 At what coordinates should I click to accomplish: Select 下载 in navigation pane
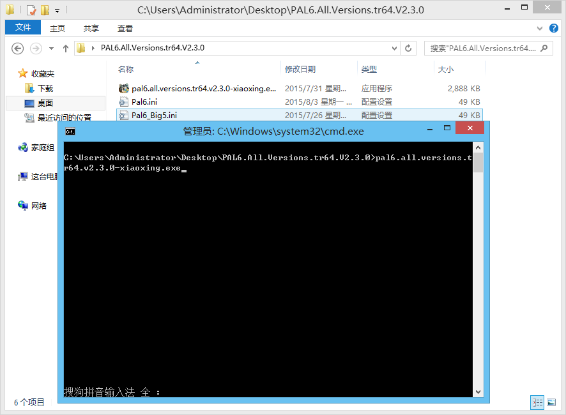[x=45, y=88]
